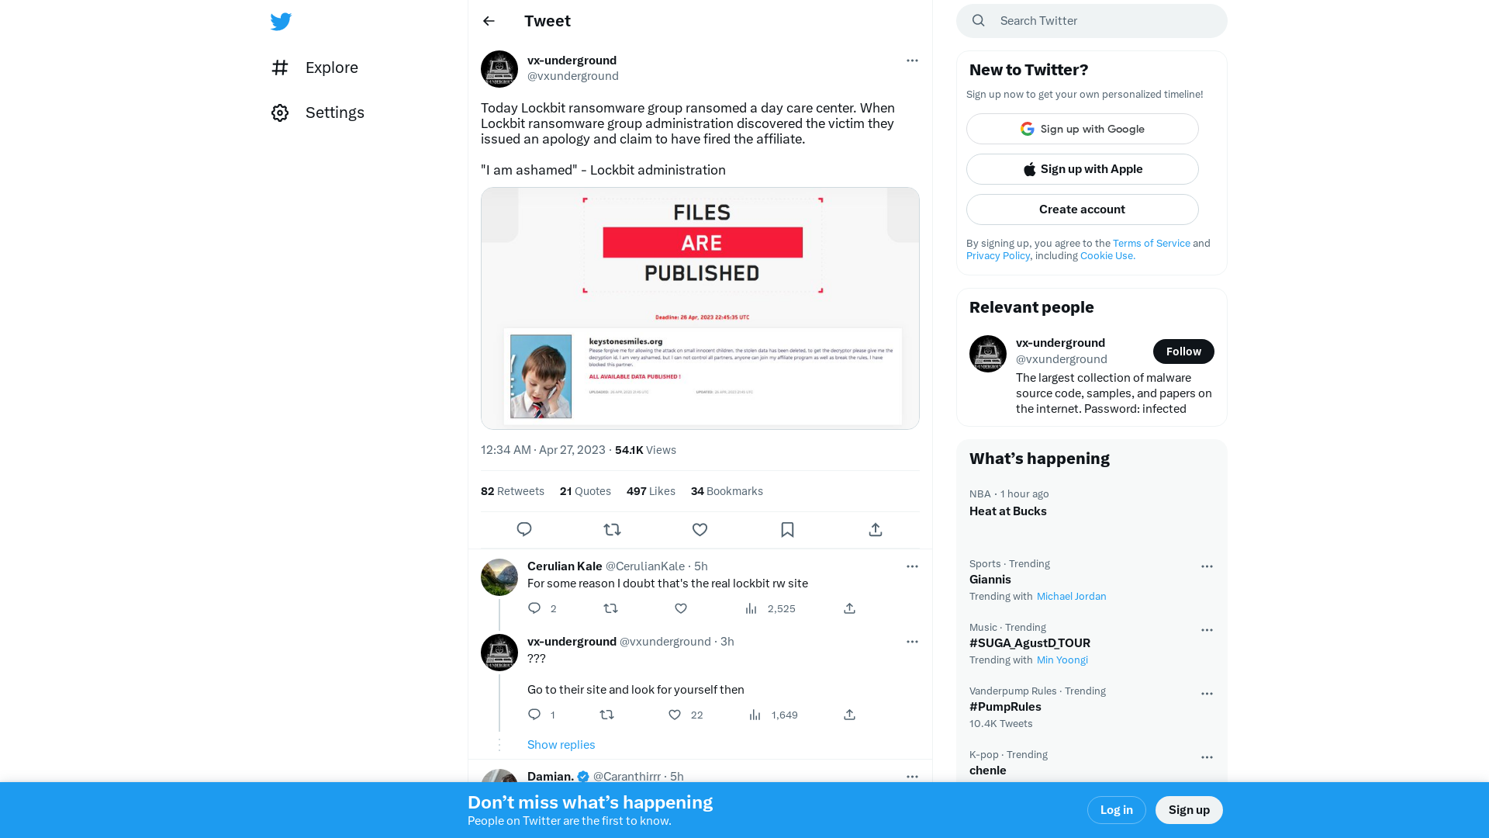This screenshot has height=838, width=1489.
Task: Click the bookmark icon on main tweet
Action: click(x=787, y=530)
